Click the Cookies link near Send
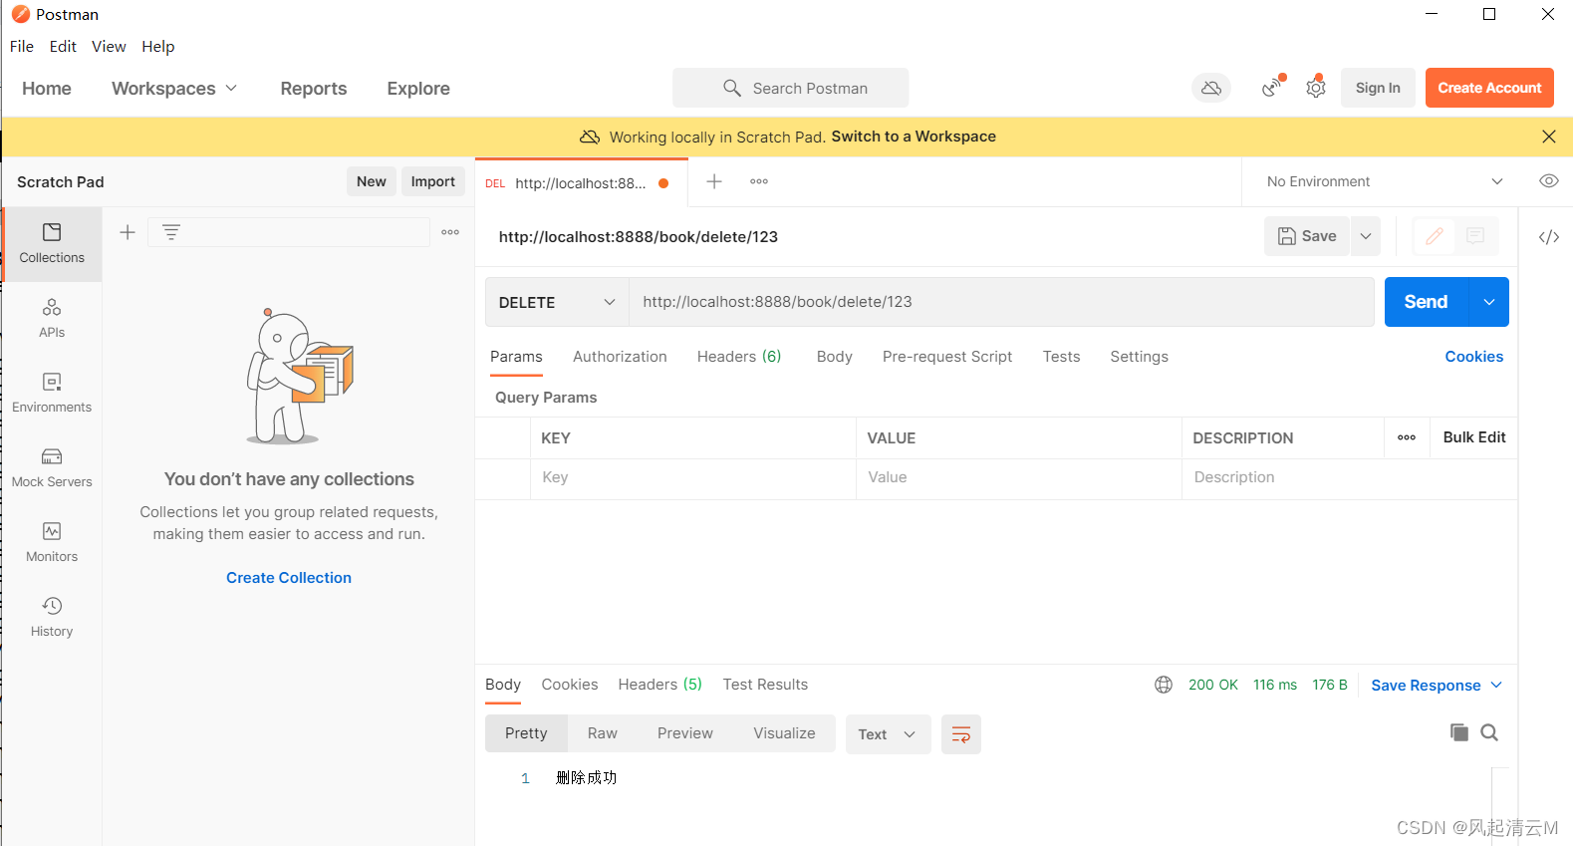This screenshot has width=1573, height=846. click(1474, 357)
